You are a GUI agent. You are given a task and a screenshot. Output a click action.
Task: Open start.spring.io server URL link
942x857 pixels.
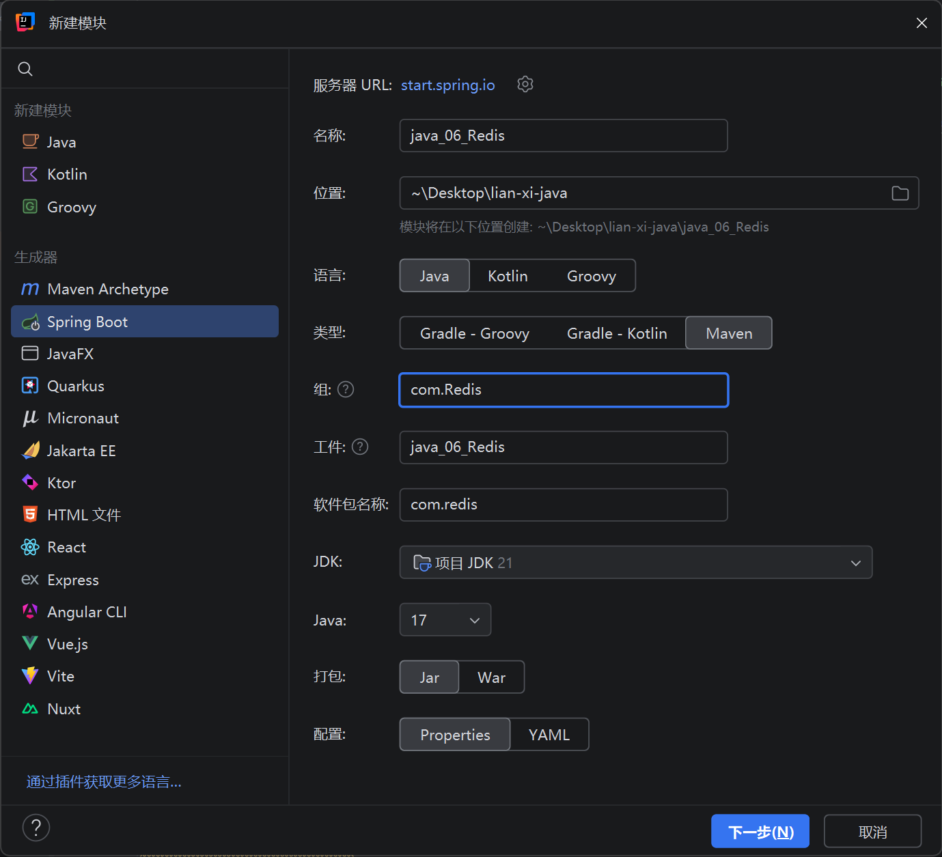[x=448, y=85]
